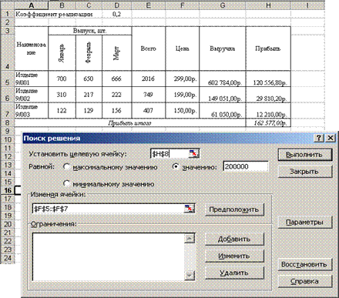Click the Выручка header cell

223,49
